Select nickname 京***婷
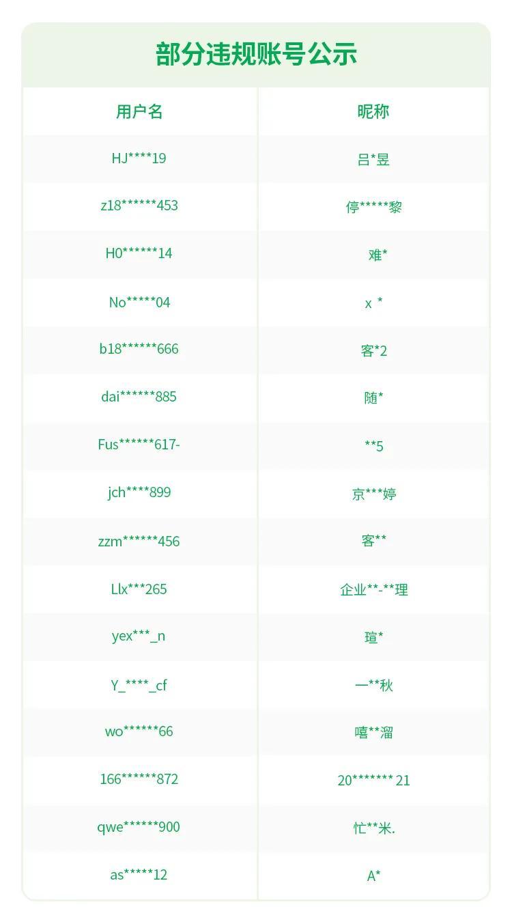Image resolution: width=512 pixels, height=924 pixels. tap(373, 494)
